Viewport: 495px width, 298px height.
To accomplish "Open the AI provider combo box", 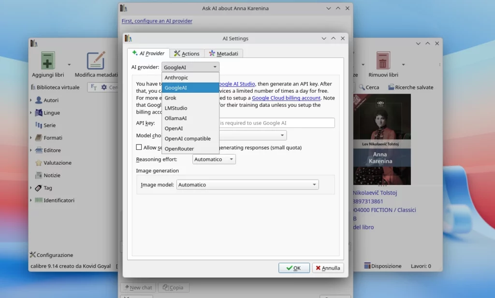I will pos(190,67).
